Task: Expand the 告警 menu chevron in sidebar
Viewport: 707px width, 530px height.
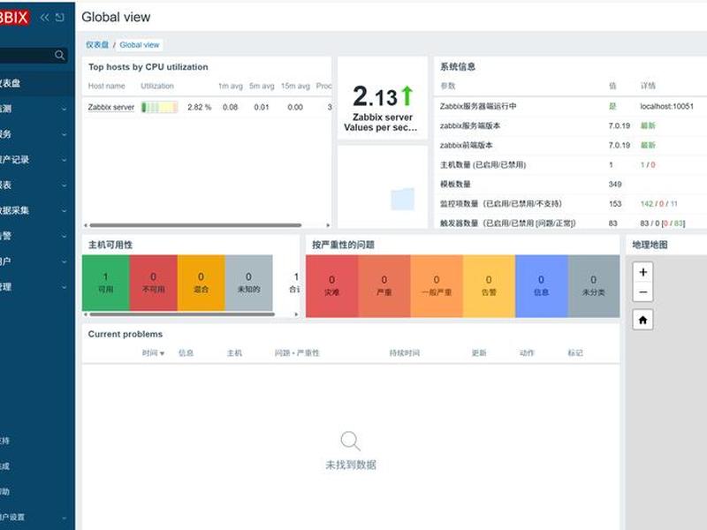Action: pos(64,236)
